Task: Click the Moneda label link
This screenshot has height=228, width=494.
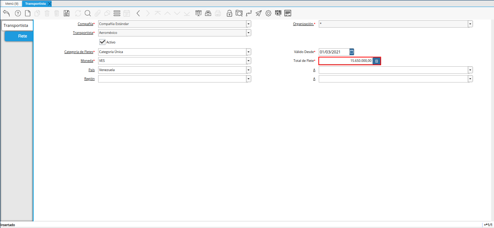Action: (87, 61)
